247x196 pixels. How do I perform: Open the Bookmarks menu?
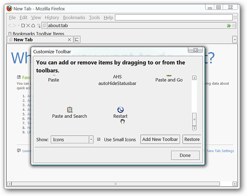pos(74,17)
